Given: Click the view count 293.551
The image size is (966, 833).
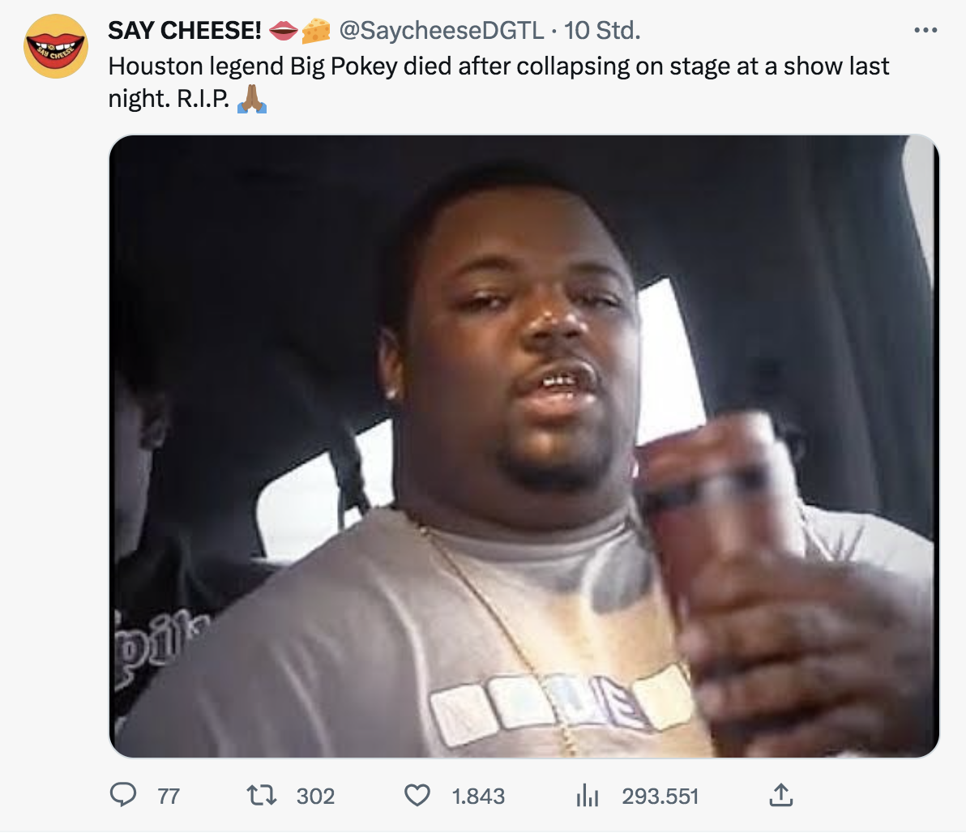Looking at the screenshot, I should click(x=660, y=797).
